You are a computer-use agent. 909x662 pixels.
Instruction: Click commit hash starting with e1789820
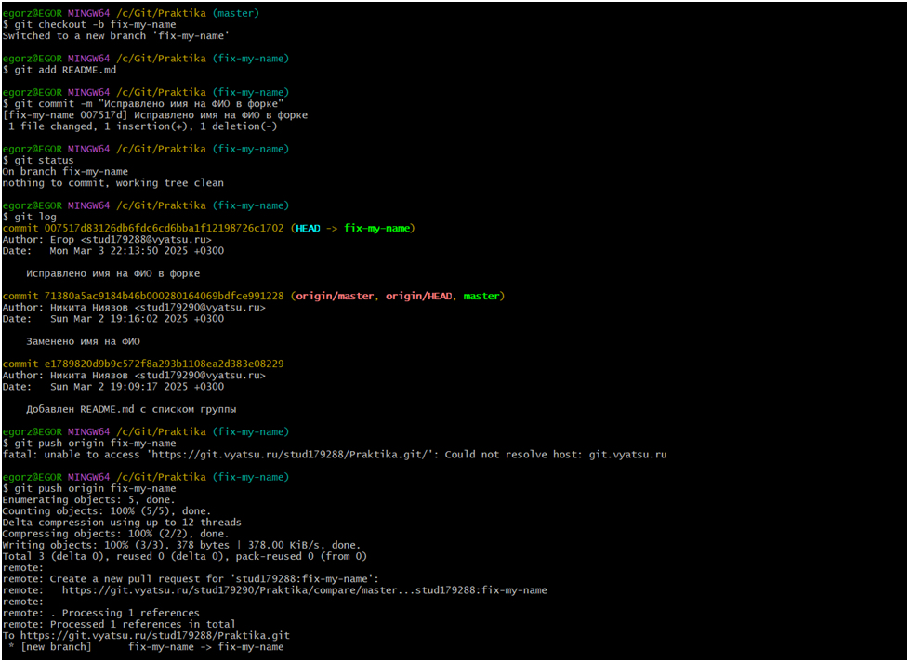pos(163,364)
